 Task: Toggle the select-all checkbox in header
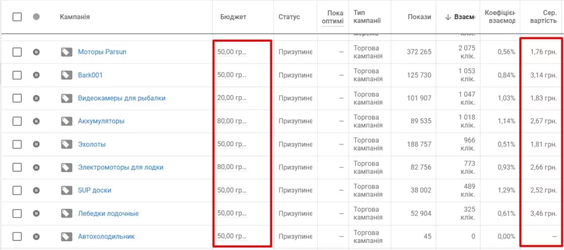[17, 17]
